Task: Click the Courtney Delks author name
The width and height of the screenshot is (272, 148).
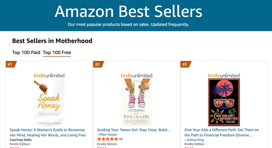Action: [23, 140]
